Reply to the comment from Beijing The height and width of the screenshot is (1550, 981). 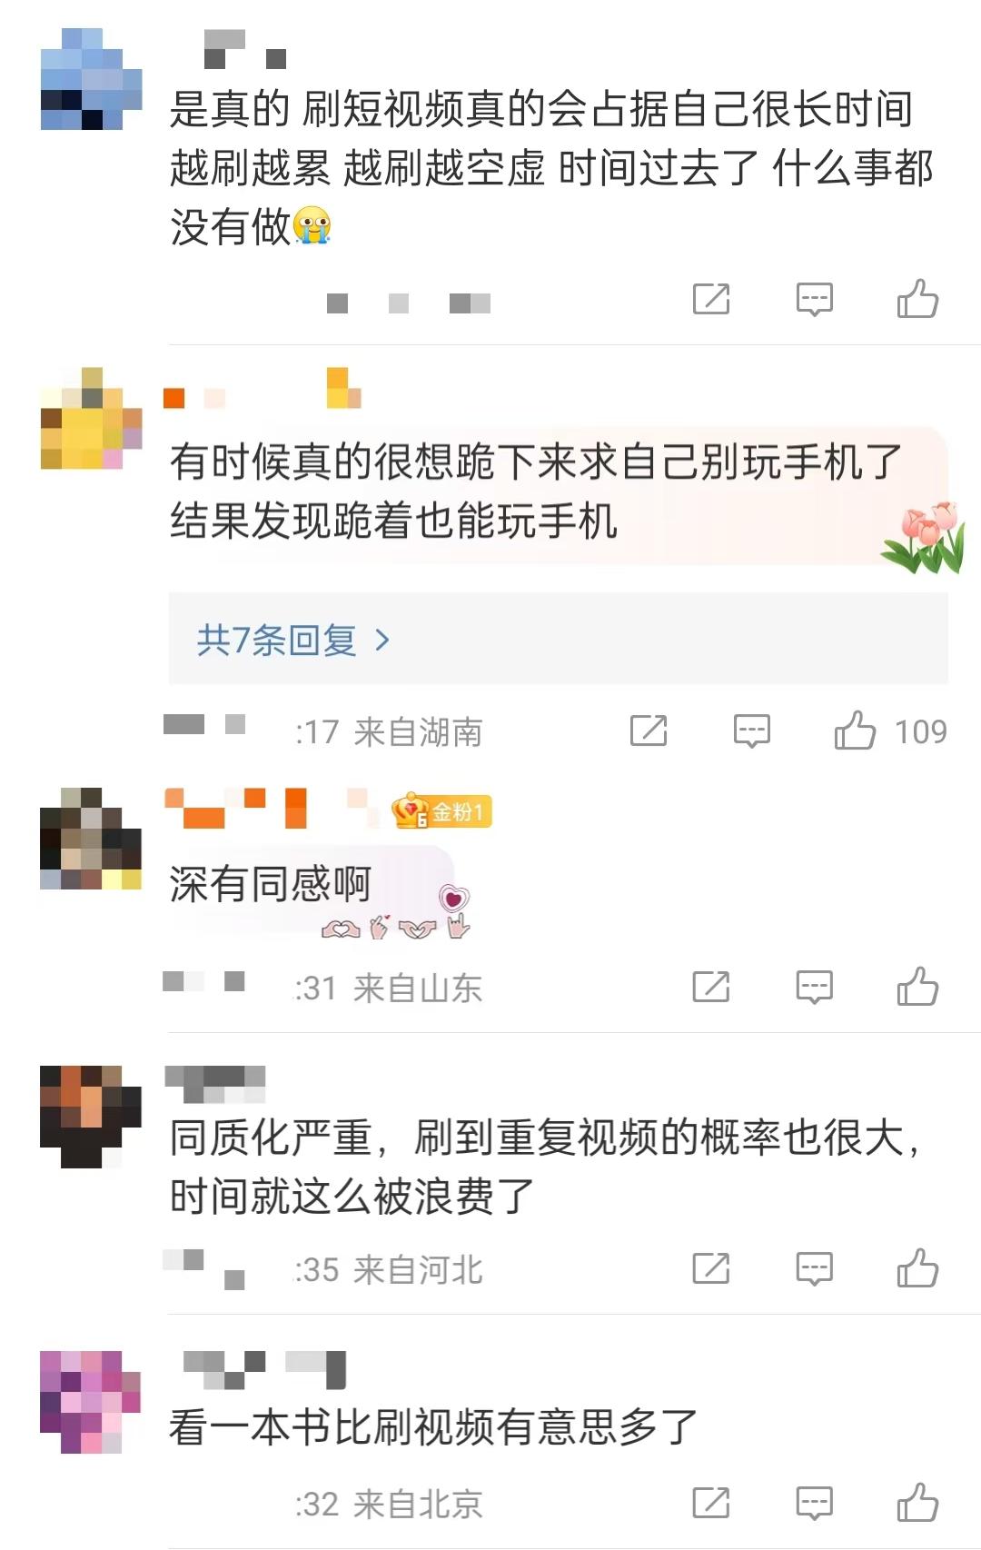tap(814, 1503)
